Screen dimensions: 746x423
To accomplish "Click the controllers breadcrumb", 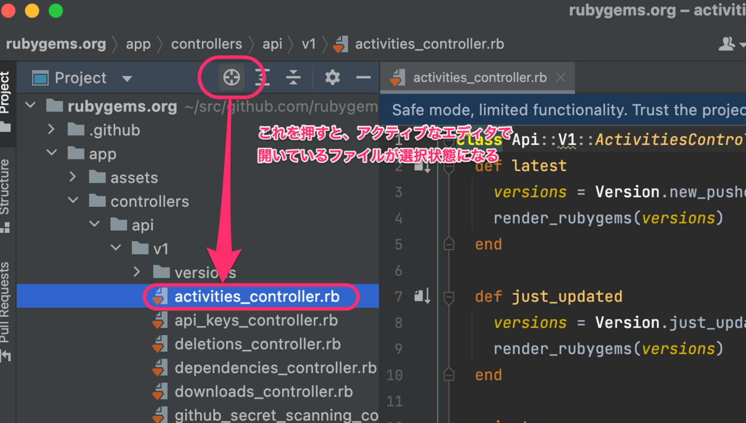I will point(207,44).
